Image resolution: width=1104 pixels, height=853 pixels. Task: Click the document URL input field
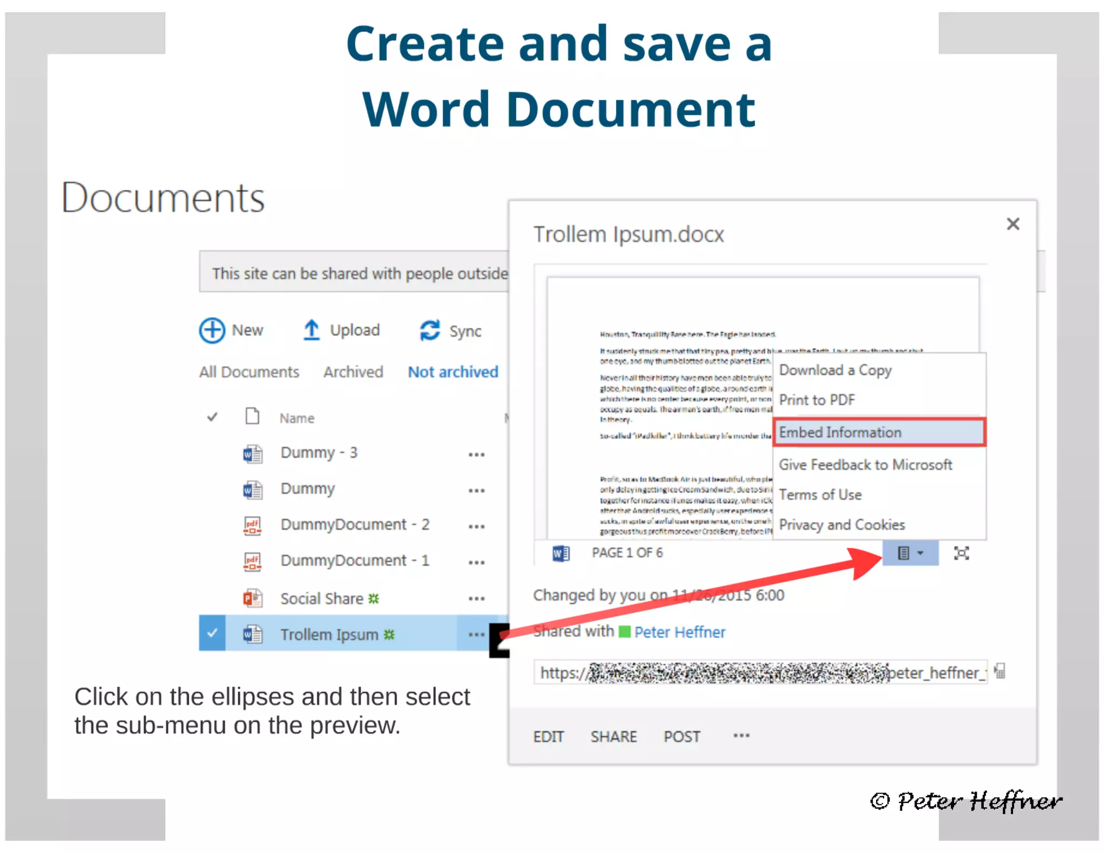[x=761, y=672]
